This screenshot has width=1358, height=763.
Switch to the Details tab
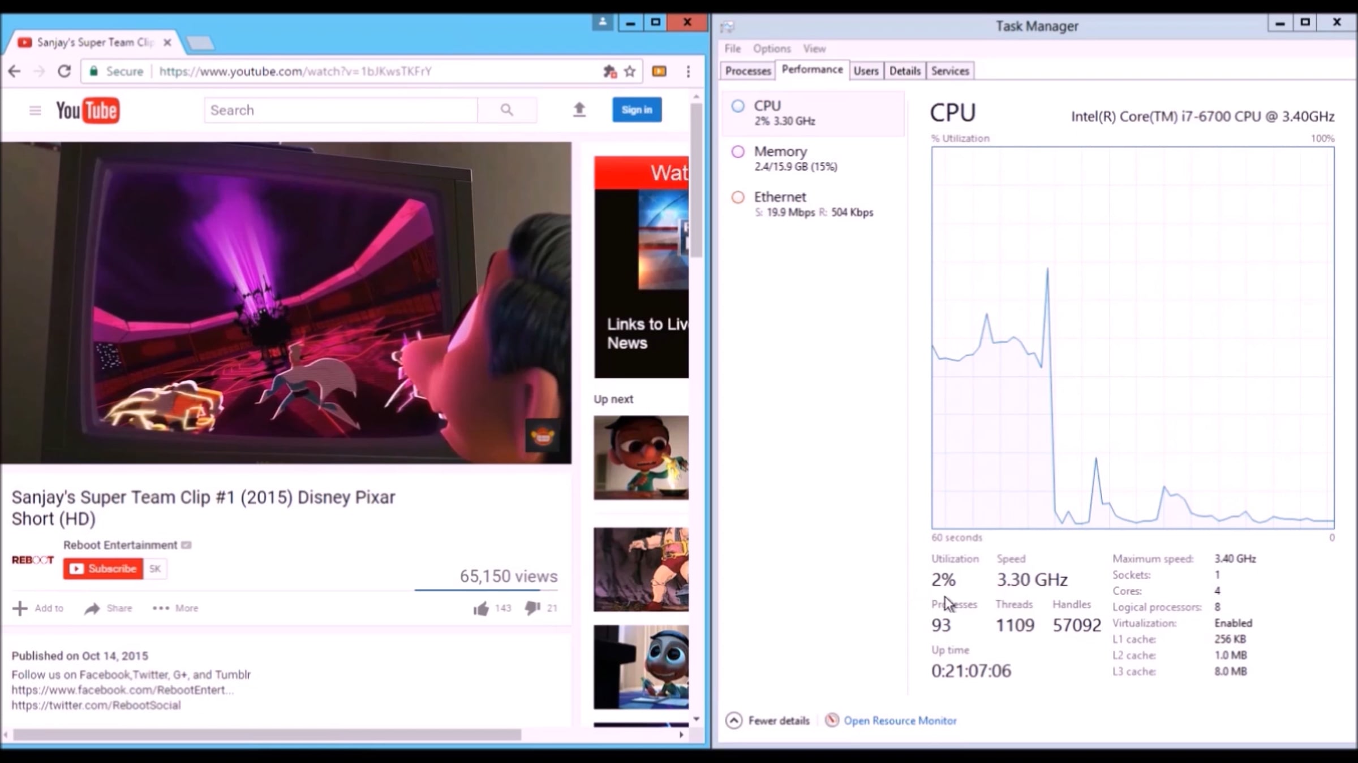click(905, 71)
